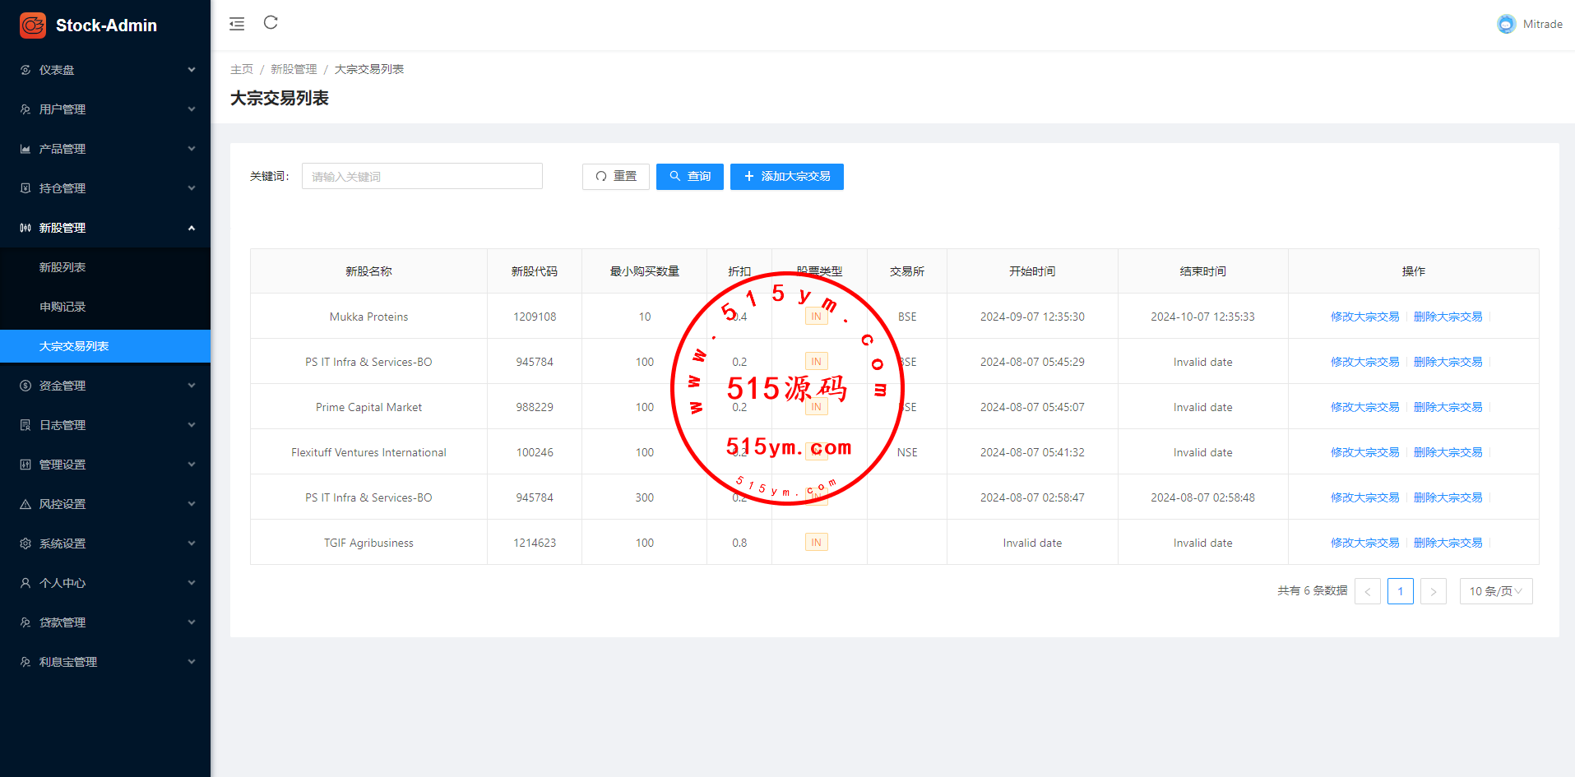The image size is (1575, 777).
Task: Click the 资金管理 coin icon
Action: tap(25, 386)
